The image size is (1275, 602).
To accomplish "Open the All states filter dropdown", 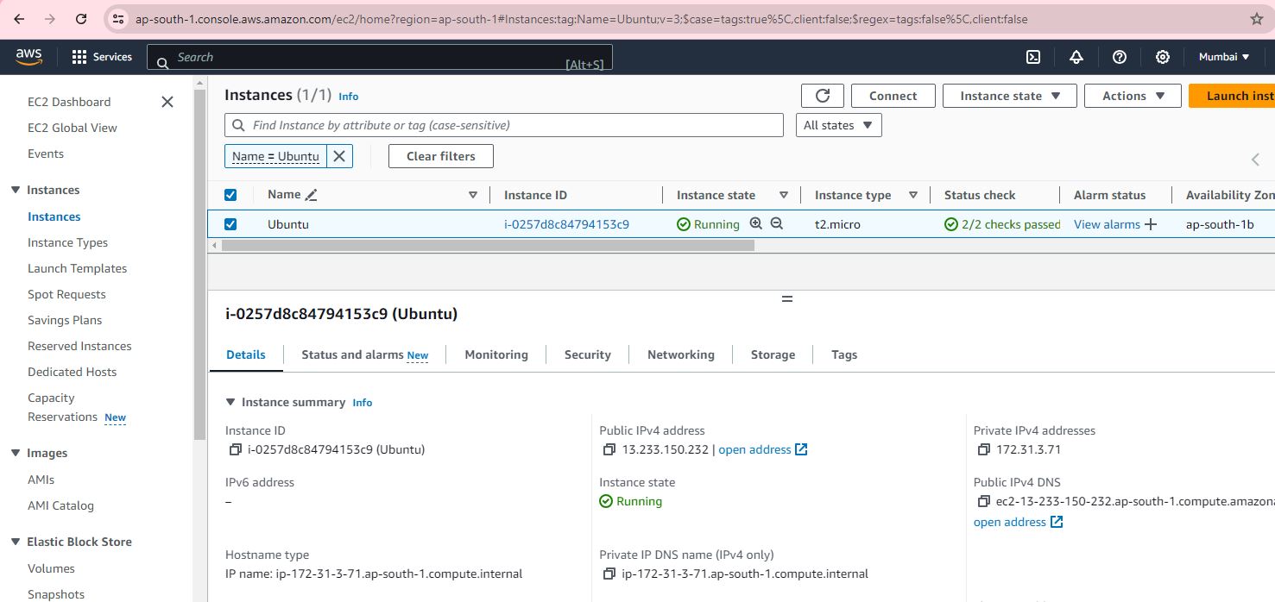I will coord(838,125).
